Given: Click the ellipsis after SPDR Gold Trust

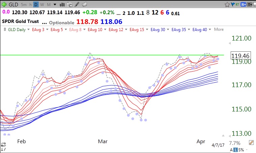Looking at the screenshot, I should (x=44, y=23).
